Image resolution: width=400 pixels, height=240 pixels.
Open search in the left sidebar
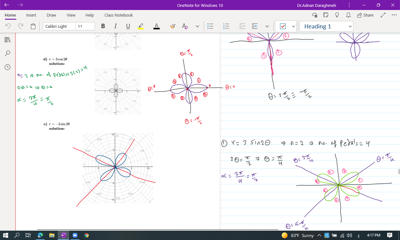coord(7,53)
